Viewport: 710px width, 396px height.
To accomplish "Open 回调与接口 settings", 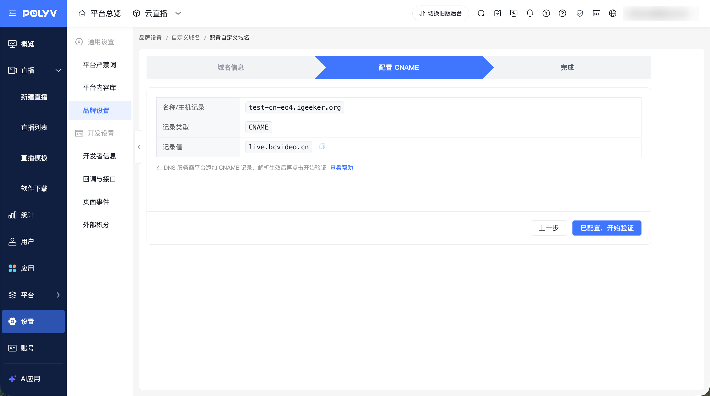I will (x=100, y=179).
